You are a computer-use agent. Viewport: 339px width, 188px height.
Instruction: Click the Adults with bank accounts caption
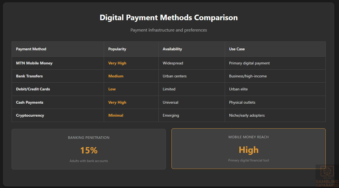(89, 161)
